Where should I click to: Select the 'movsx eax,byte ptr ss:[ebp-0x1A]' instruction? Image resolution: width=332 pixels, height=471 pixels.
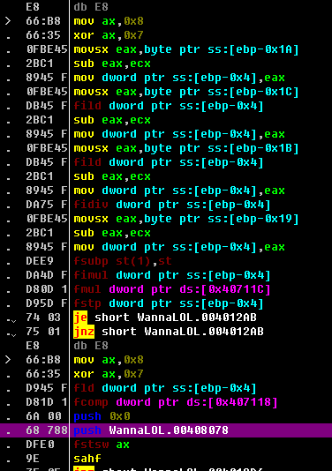186,49
